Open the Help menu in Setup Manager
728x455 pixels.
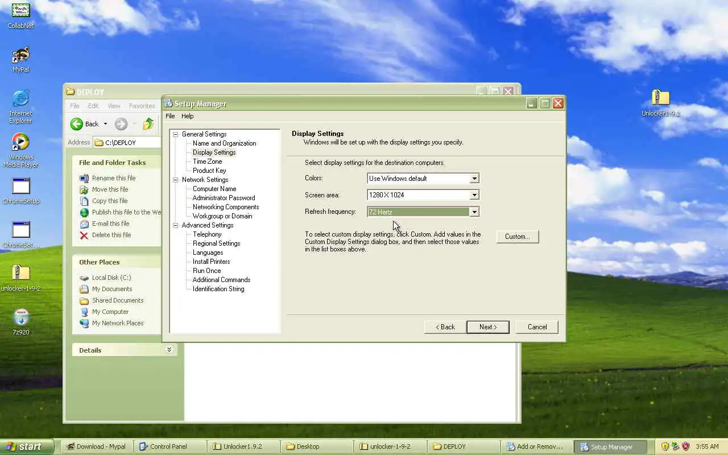(188, 116)
